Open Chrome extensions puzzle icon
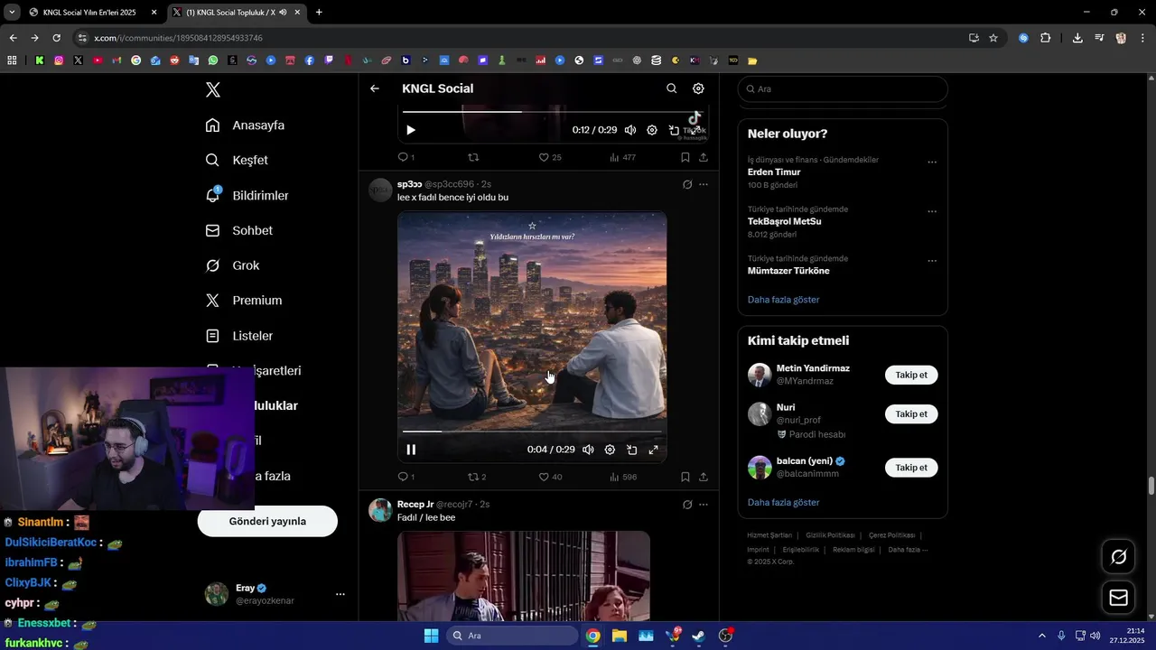 [x=1046, y=38]
